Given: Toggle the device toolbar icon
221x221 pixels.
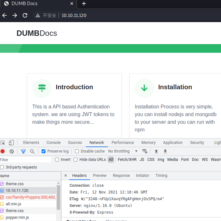Looking at the screenshot, I should (x=11, y=143).
